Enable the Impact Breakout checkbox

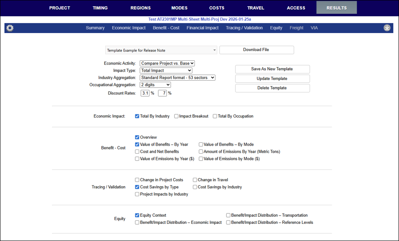coord(176,116)
